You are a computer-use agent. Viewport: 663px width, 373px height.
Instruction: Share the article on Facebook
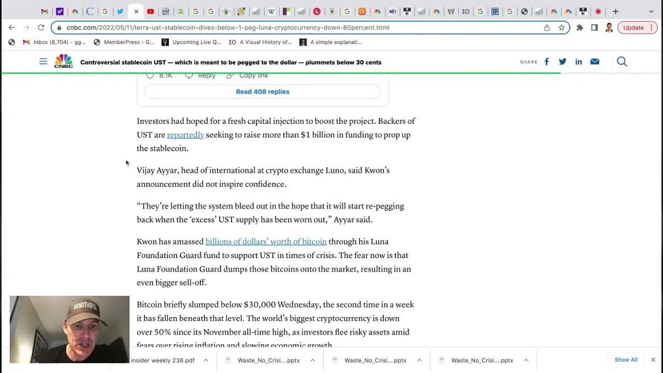click(546, 62)
